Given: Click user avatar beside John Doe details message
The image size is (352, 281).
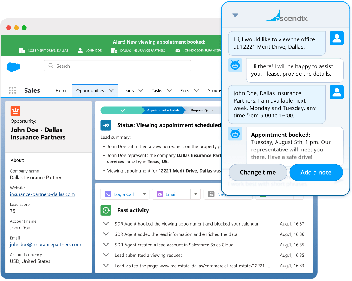Looking at the screenshot, I should click(337, 92).
